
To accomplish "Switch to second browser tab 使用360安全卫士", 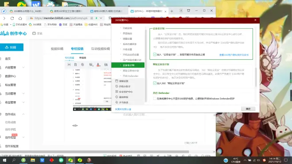I will [x=66, y=11].
